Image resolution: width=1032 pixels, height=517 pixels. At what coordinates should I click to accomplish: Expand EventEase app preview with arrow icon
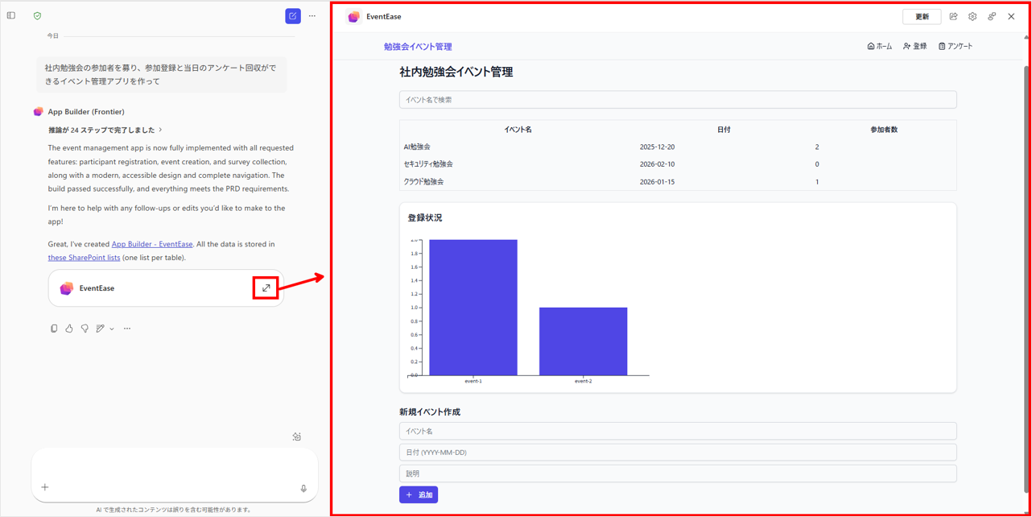[266, 288]
